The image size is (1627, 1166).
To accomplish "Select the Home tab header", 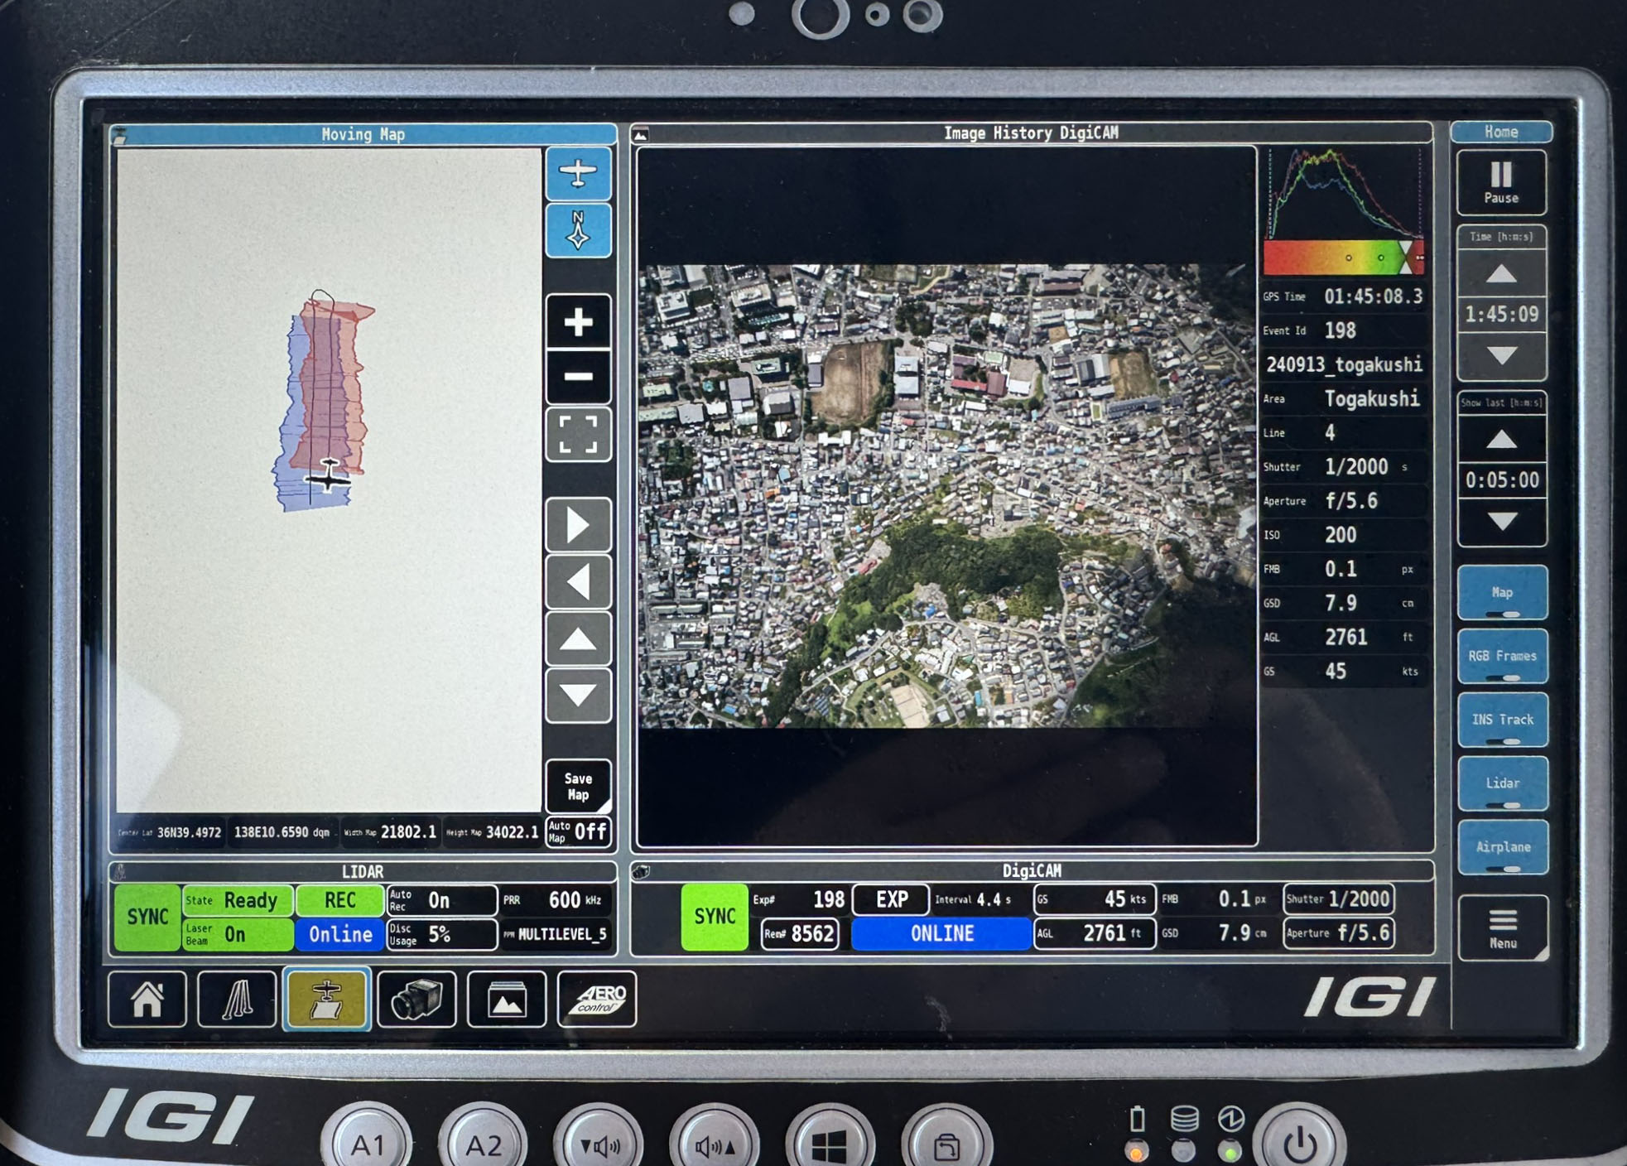I will (x=1501, y=132).
